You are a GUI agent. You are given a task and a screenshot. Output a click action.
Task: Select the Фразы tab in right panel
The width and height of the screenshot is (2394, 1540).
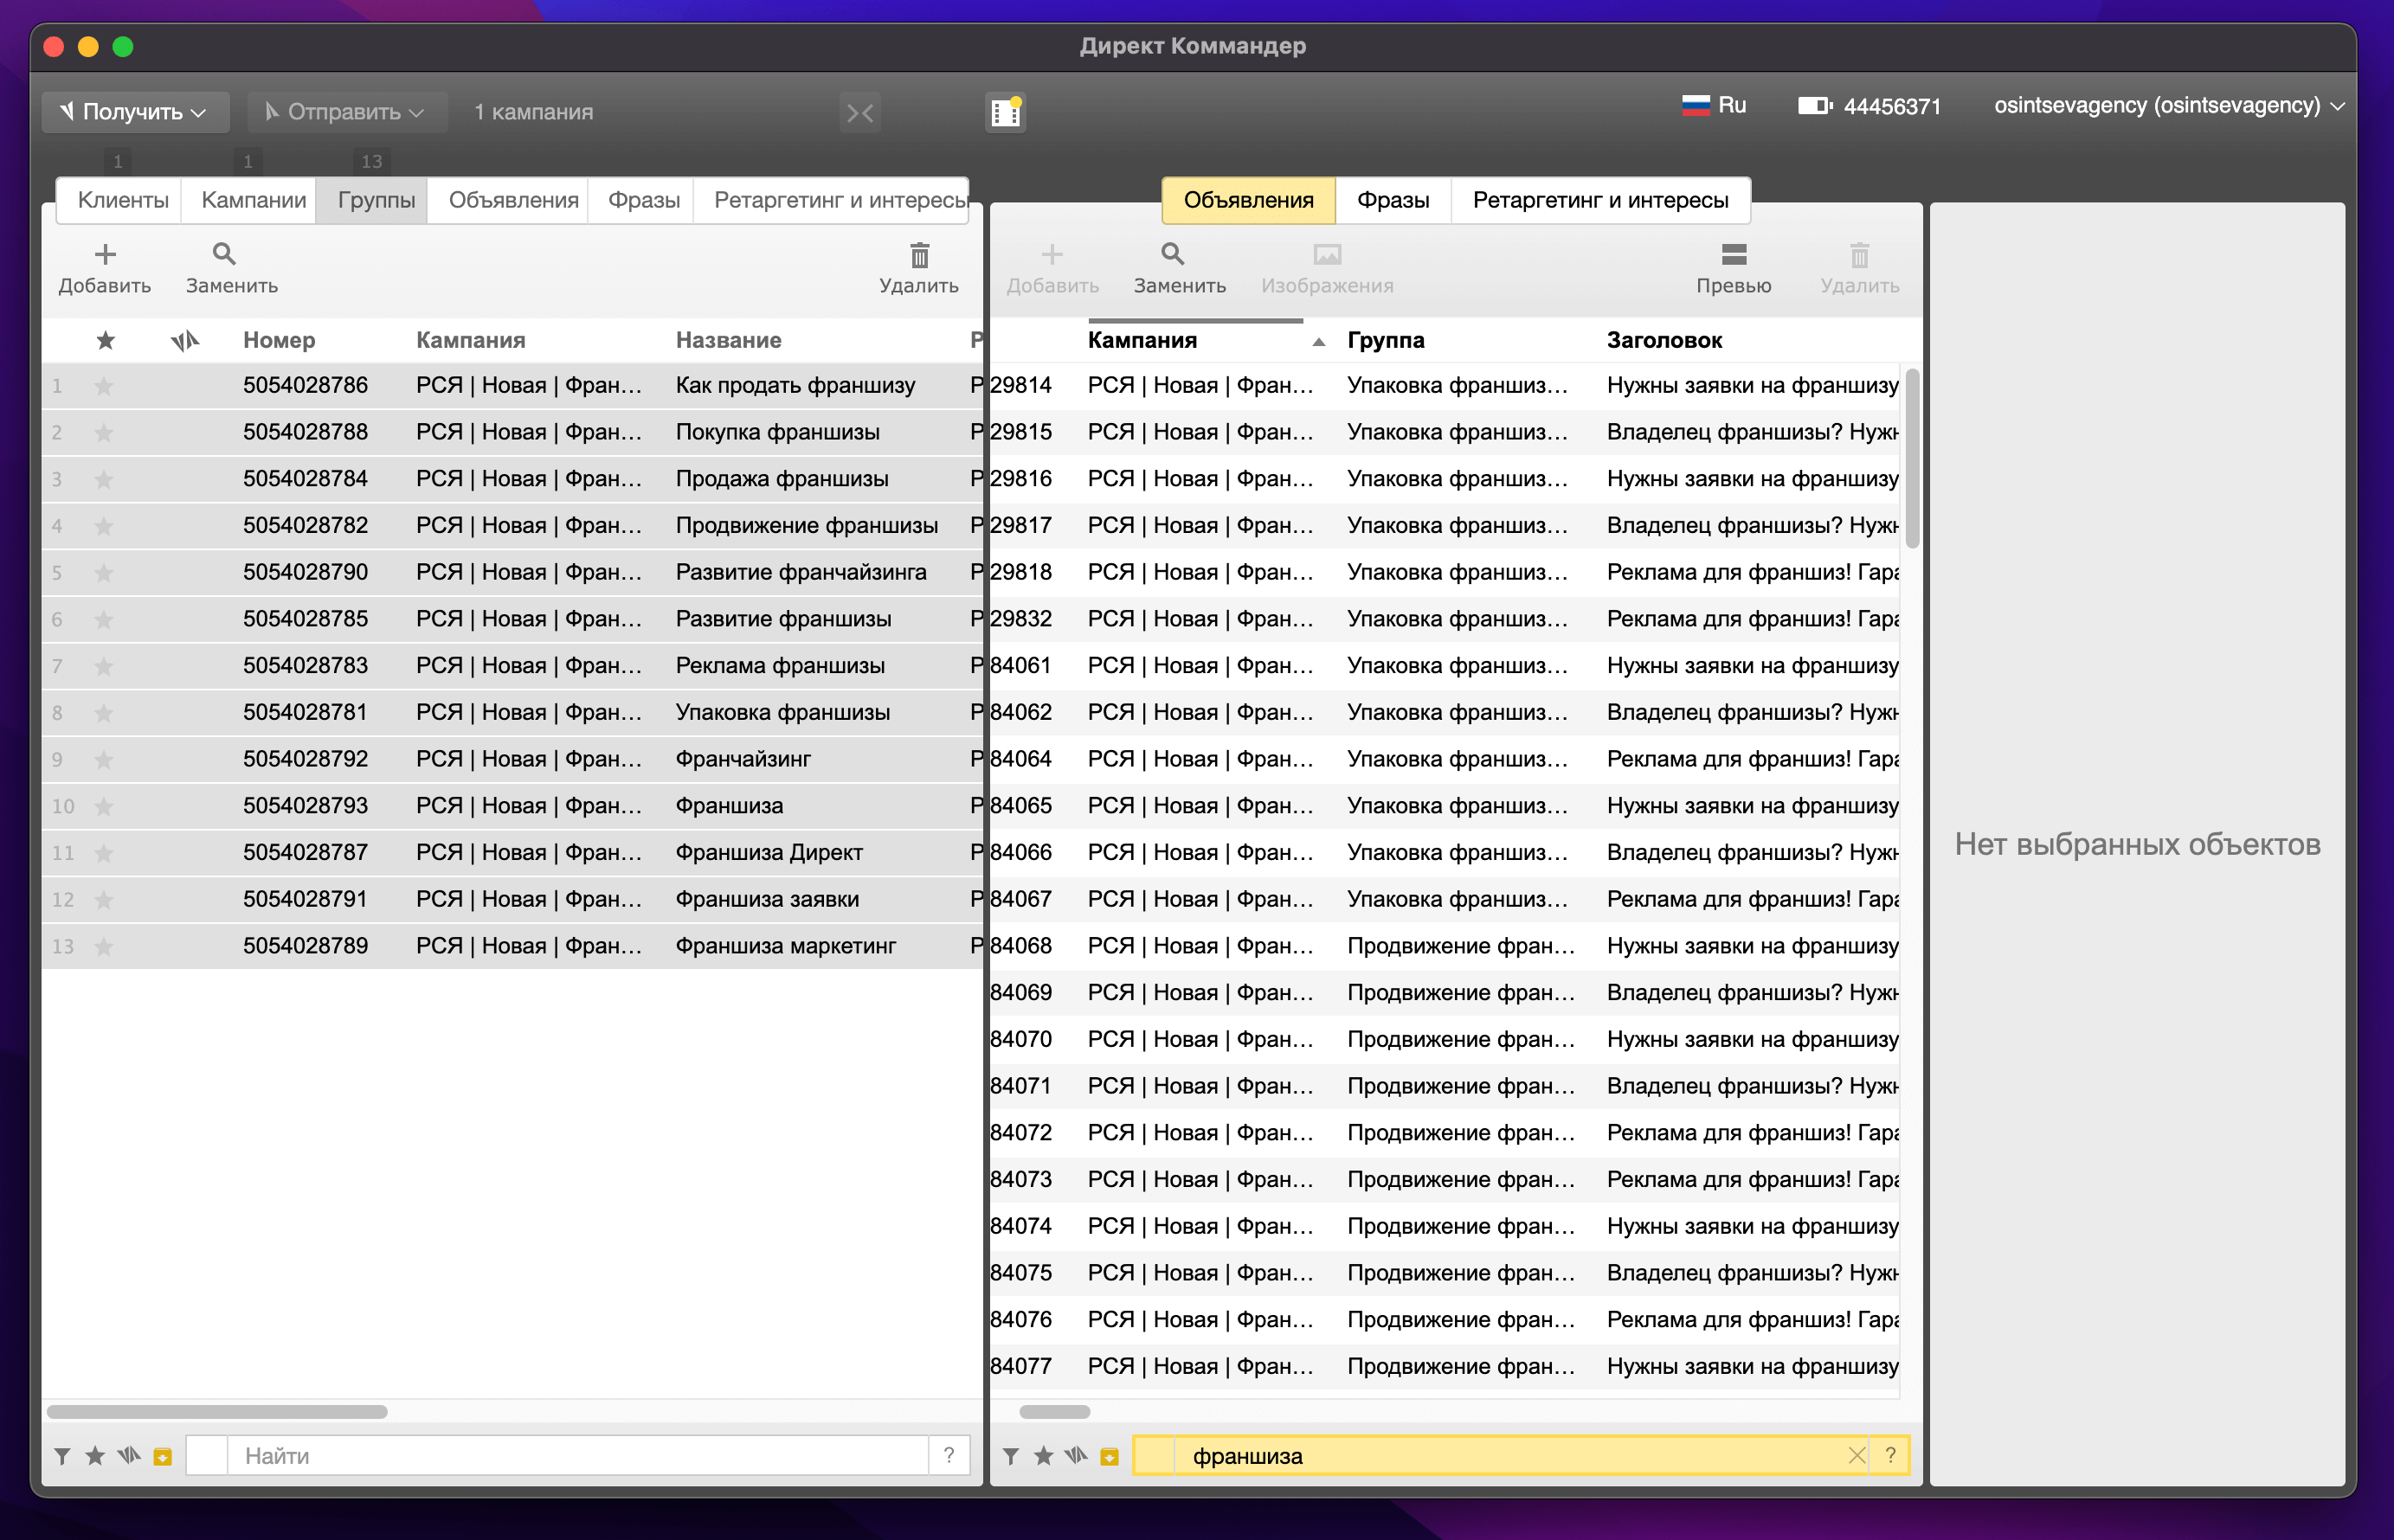pyautogui.click(x=1394, y=199)
